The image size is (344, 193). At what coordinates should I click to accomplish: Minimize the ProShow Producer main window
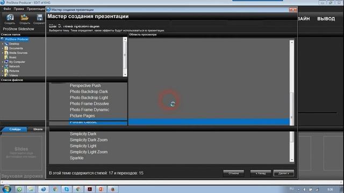point(322,3)
